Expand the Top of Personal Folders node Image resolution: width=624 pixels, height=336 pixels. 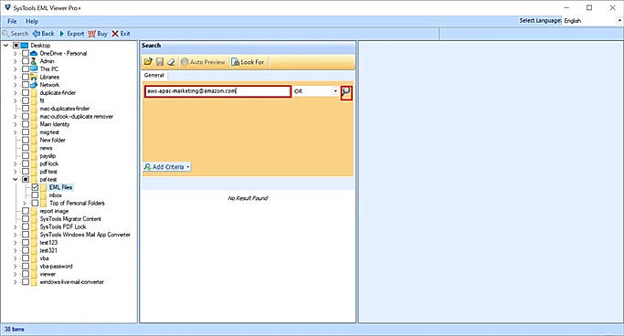[25, 204]
